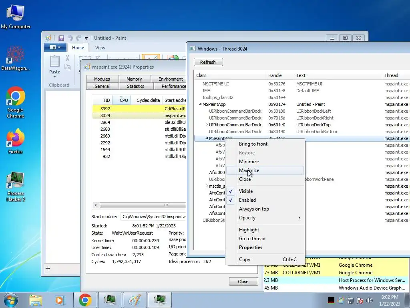Click the Cut scissors icon in Paint
The height and width of the screenshot is (308, 410).
point(67,58)
